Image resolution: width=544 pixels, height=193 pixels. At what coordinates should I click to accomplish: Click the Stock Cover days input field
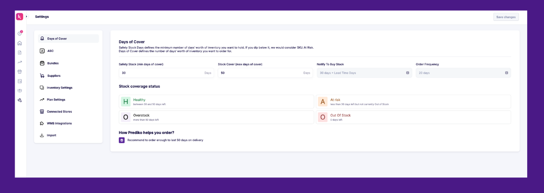pyautogui.click(x=265, y=73)
